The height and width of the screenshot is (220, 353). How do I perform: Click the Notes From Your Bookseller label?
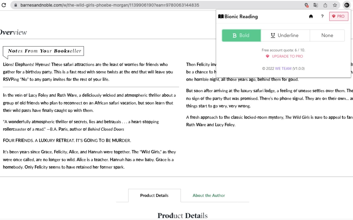pyautogui.click(x=45, y=51)
